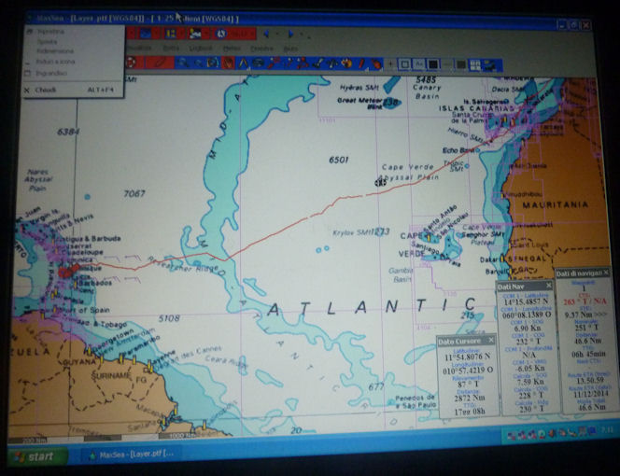Select the waypoint route creation tool

274,63
